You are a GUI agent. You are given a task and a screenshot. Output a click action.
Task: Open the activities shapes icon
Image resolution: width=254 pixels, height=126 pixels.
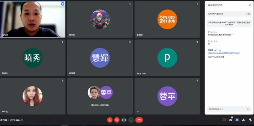[244, 120]
